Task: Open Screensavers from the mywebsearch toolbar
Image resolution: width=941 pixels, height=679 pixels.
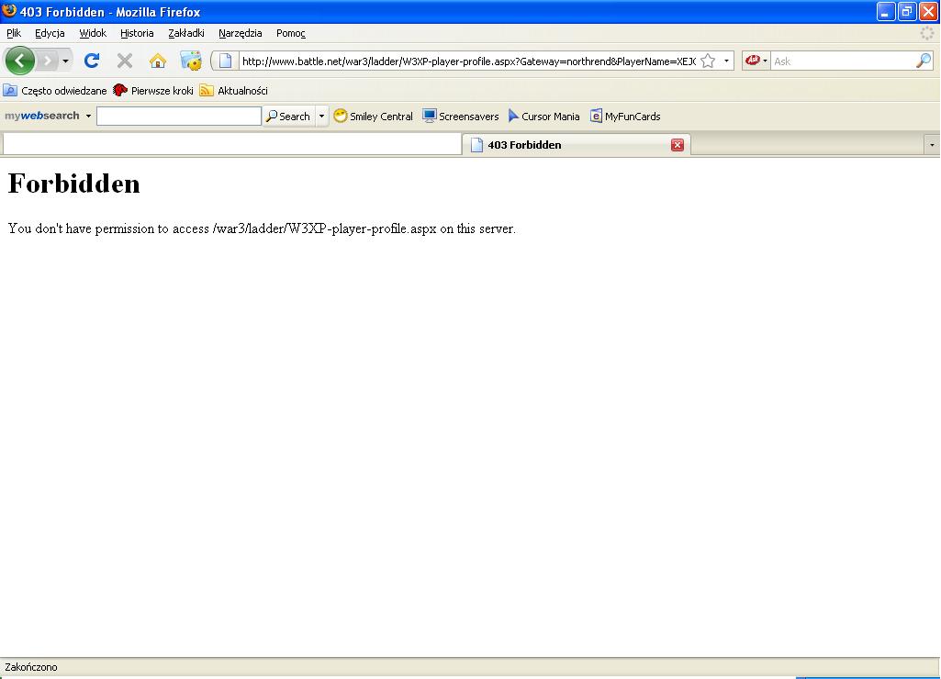Action: (460, 117)
